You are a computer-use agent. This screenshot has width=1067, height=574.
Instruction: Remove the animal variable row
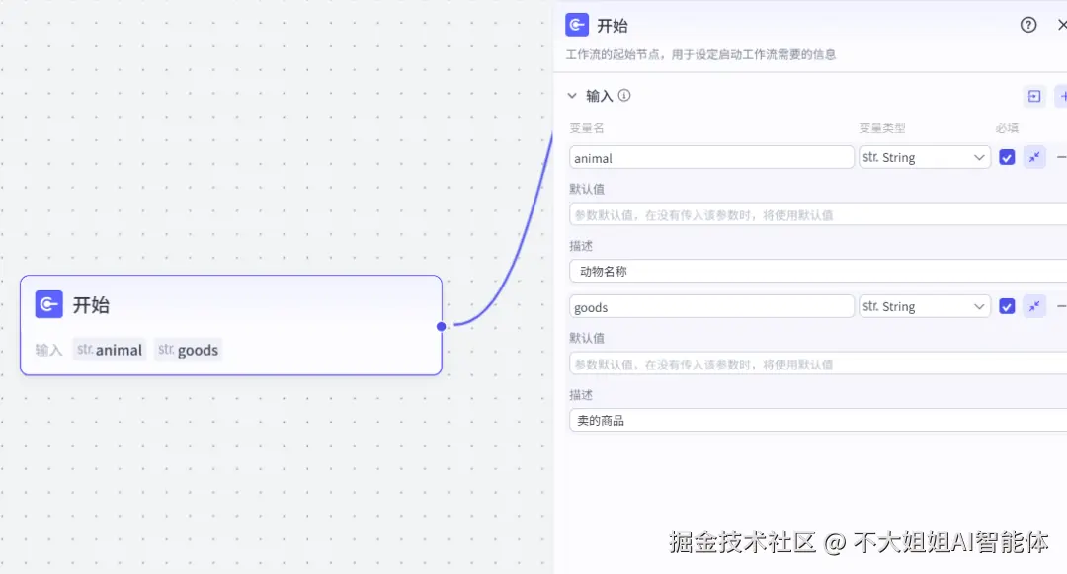pyautogui.click(x=1061, y=158)
